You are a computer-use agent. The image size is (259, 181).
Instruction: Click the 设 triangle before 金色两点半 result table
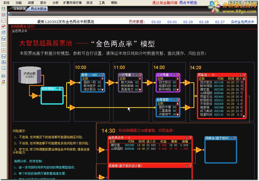(x=102, y=150)
